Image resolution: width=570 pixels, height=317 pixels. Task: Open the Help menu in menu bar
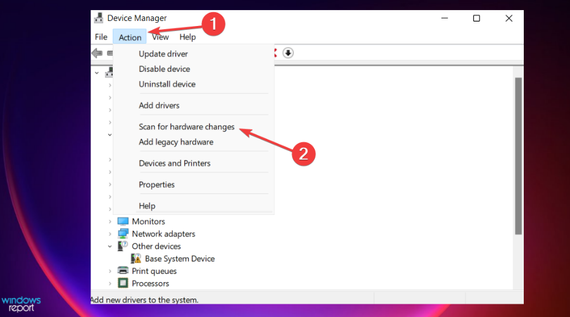(x=187, y=37)
